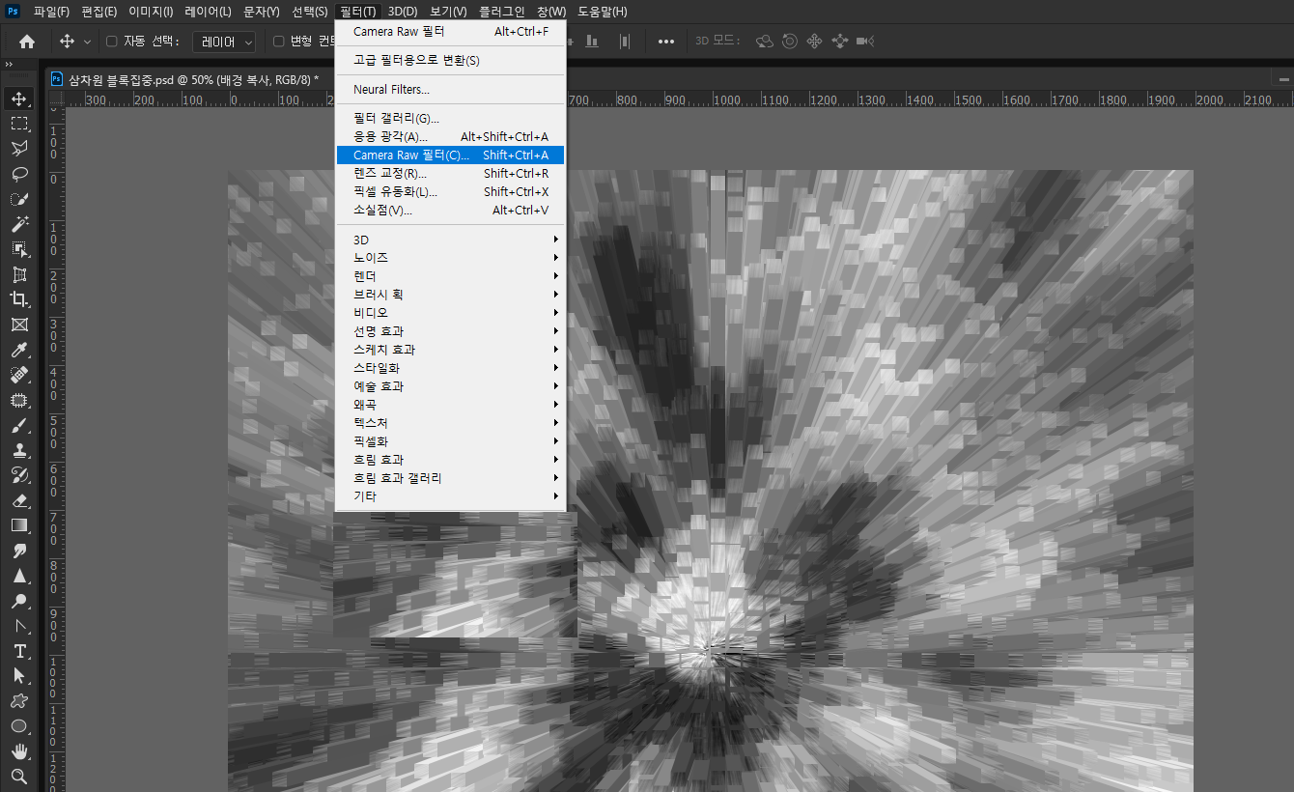Image resolution: width=1294 pixels, height=792 pixels.
Task: Choose Neural Filters... from filter menu
Action: (450, 90)
